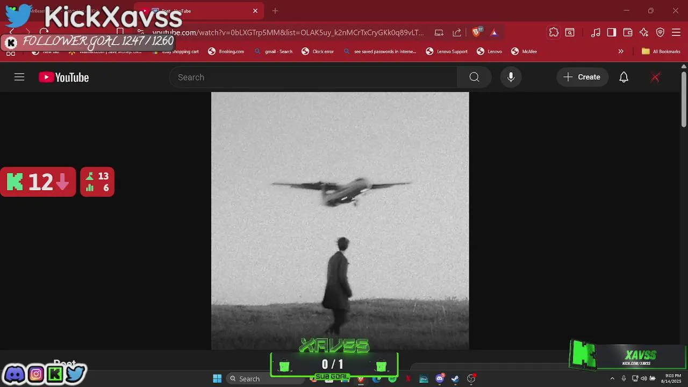Open the YouTube account avatar menu
The height and width of the screenshot is (387, 688).
pos(655,77)
